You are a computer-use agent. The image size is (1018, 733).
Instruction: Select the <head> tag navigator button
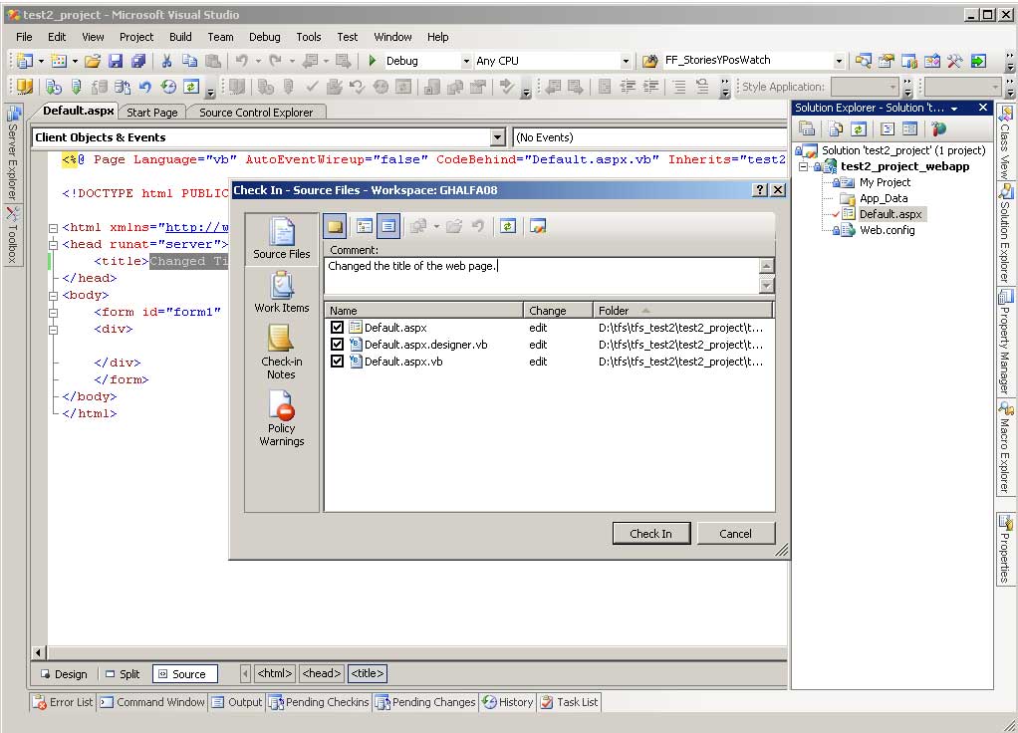click(x=322, y=674)
